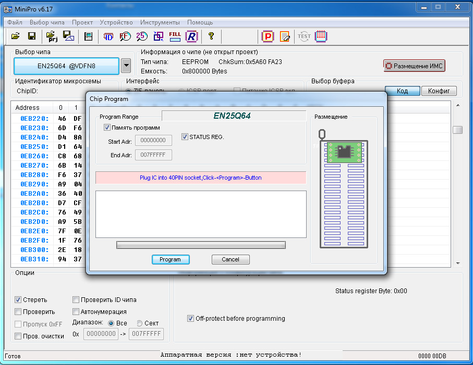The width and height of the screenshot is (473, 365).
Task: Click the Status register Byte: 0x00 text
Action: click(x=371, y=291)
